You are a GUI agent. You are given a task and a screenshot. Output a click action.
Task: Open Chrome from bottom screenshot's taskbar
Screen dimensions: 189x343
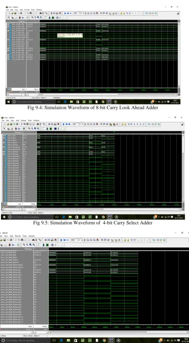point(104,340)
